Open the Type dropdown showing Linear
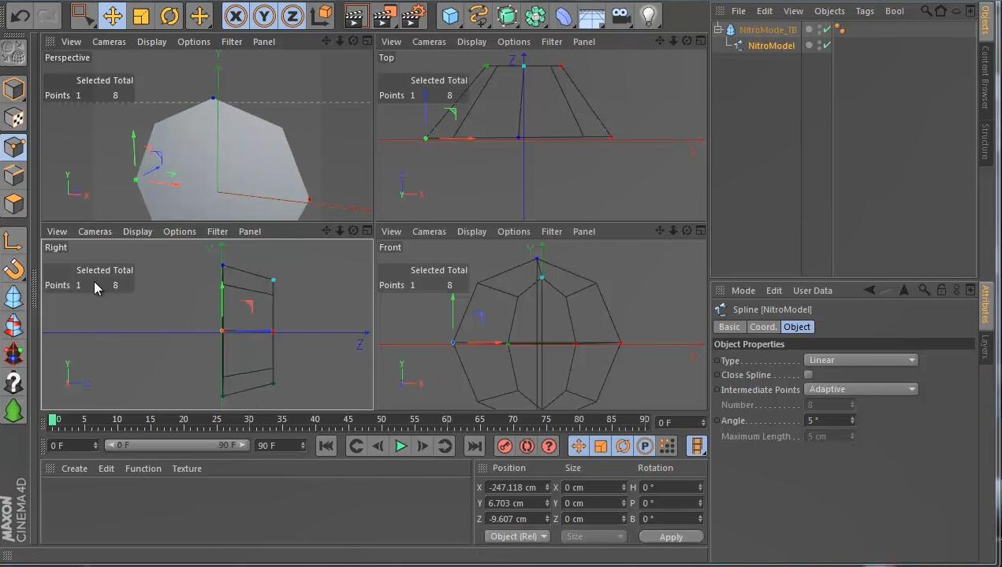Screen dimensions: 1002x567 click(862, 360)
